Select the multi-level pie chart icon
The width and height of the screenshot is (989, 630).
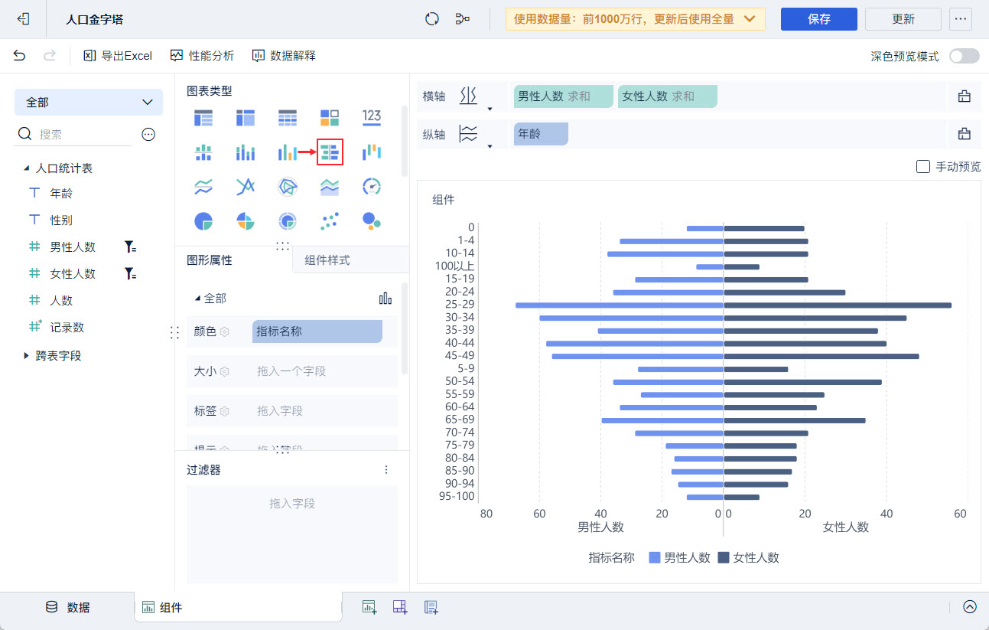pos(287,221)
